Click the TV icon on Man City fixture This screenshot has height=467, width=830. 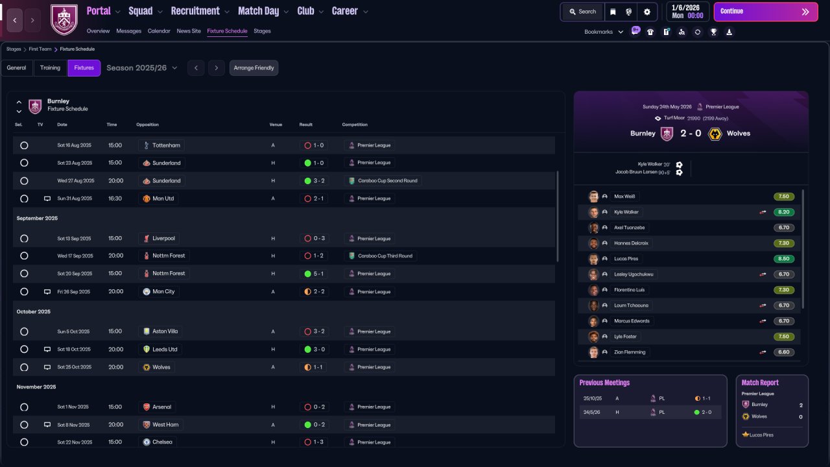click(47, 292)
